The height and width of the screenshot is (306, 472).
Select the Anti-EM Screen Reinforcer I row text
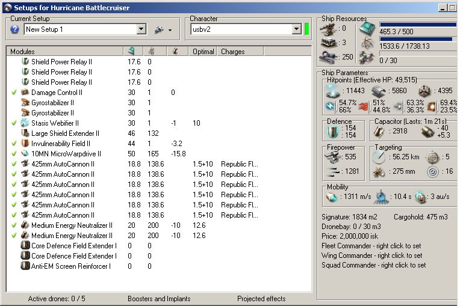coord(71,266)
